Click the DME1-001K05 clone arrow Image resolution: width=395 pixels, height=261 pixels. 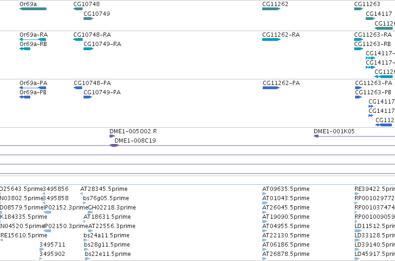coord(316,136)
